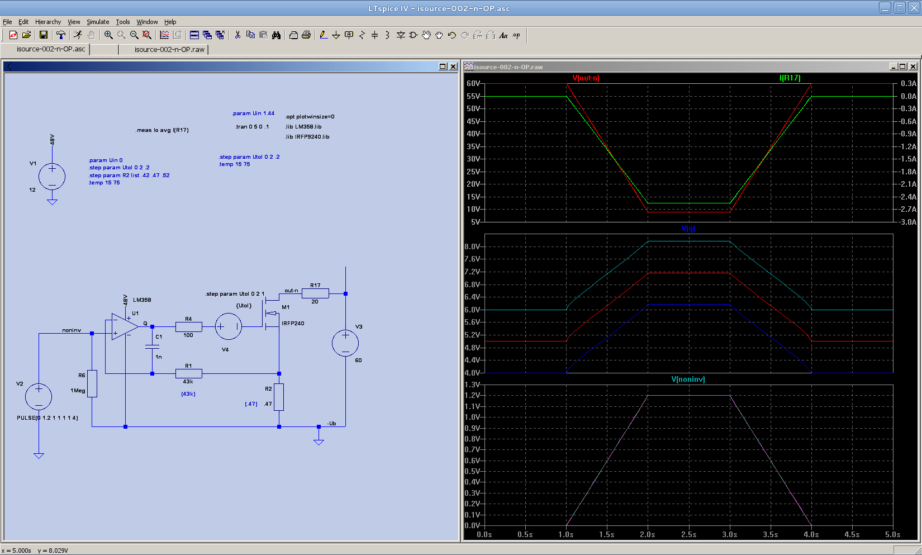922x555 pixels.
Task: Select the Drag hand tool
Action: pyautogui.click(x=439, y=35)
